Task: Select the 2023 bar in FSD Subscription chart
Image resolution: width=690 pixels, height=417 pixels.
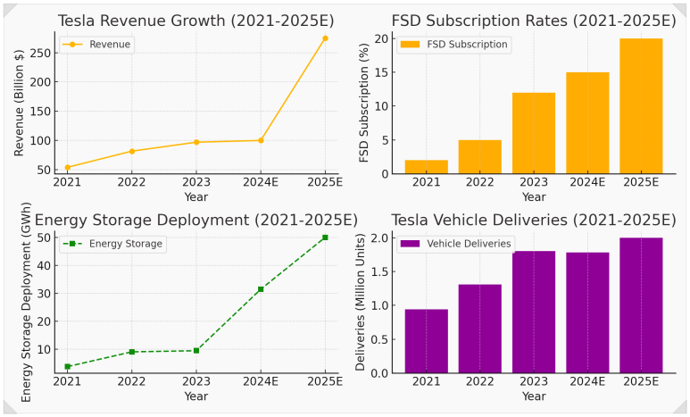Action: (534, 133)
